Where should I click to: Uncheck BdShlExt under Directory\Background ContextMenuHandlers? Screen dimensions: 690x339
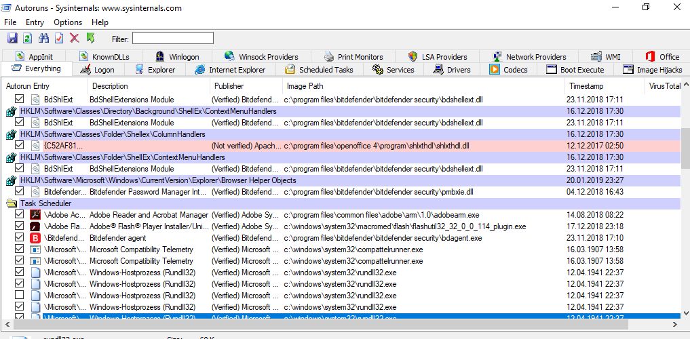point(19,122)
